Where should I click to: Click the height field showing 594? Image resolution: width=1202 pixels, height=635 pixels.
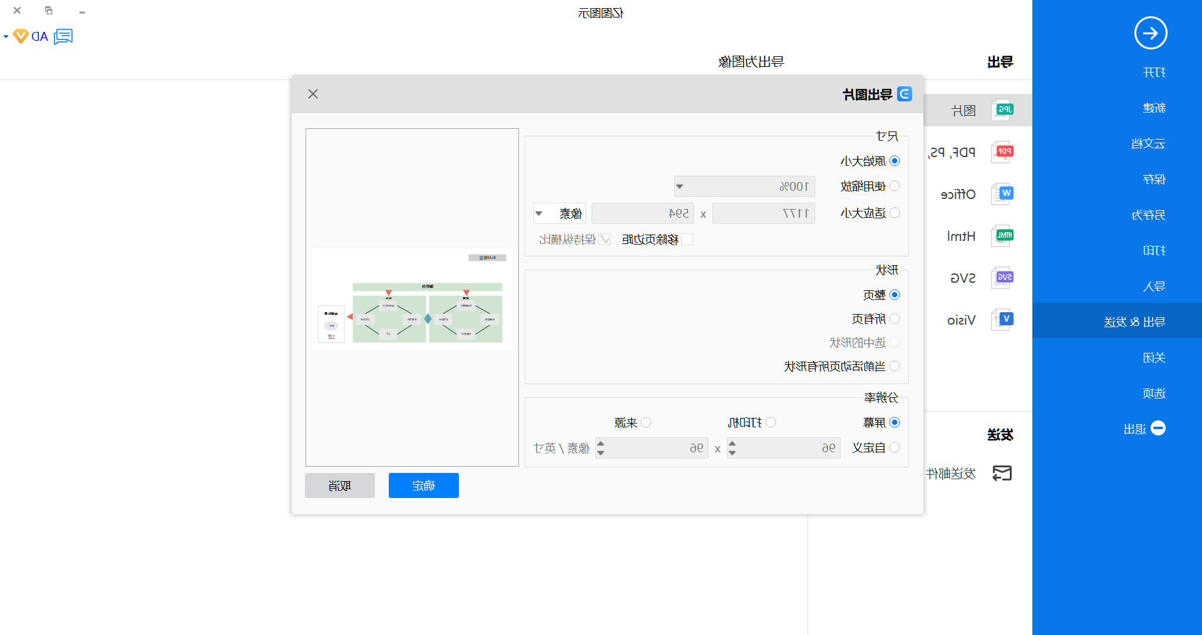click(x=643, y=213)
